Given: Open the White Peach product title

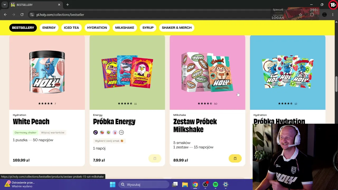Looking at the screenshot, I should [31, 122].
